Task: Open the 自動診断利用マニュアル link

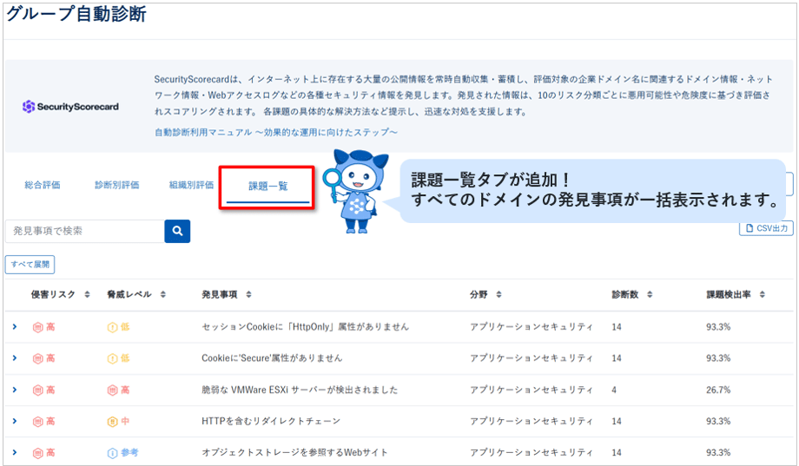Action: point(275,132)
